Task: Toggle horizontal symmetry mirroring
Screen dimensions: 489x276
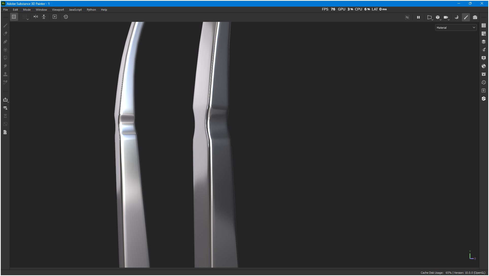Action: coord(36,17)
